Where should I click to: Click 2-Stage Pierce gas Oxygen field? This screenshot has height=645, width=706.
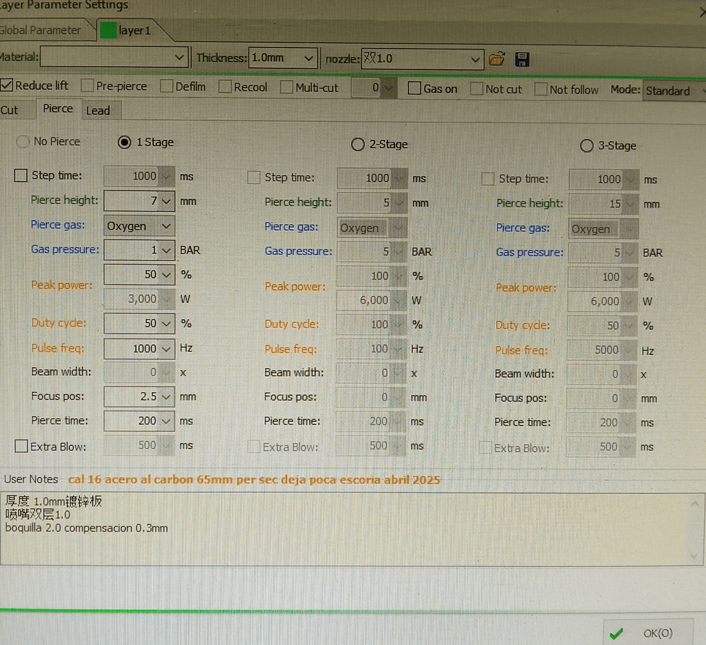(372, 228)
